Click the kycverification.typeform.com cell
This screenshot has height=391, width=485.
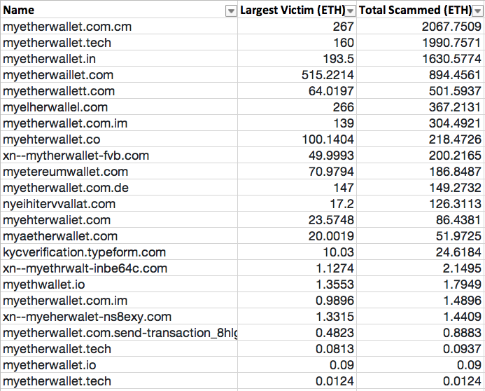(x=84, y=252)
